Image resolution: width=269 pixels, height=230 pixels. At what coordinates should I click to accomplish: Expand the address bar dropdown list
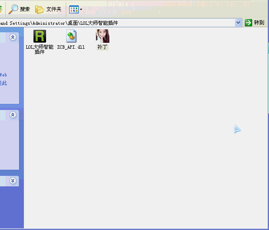point(238,23)
